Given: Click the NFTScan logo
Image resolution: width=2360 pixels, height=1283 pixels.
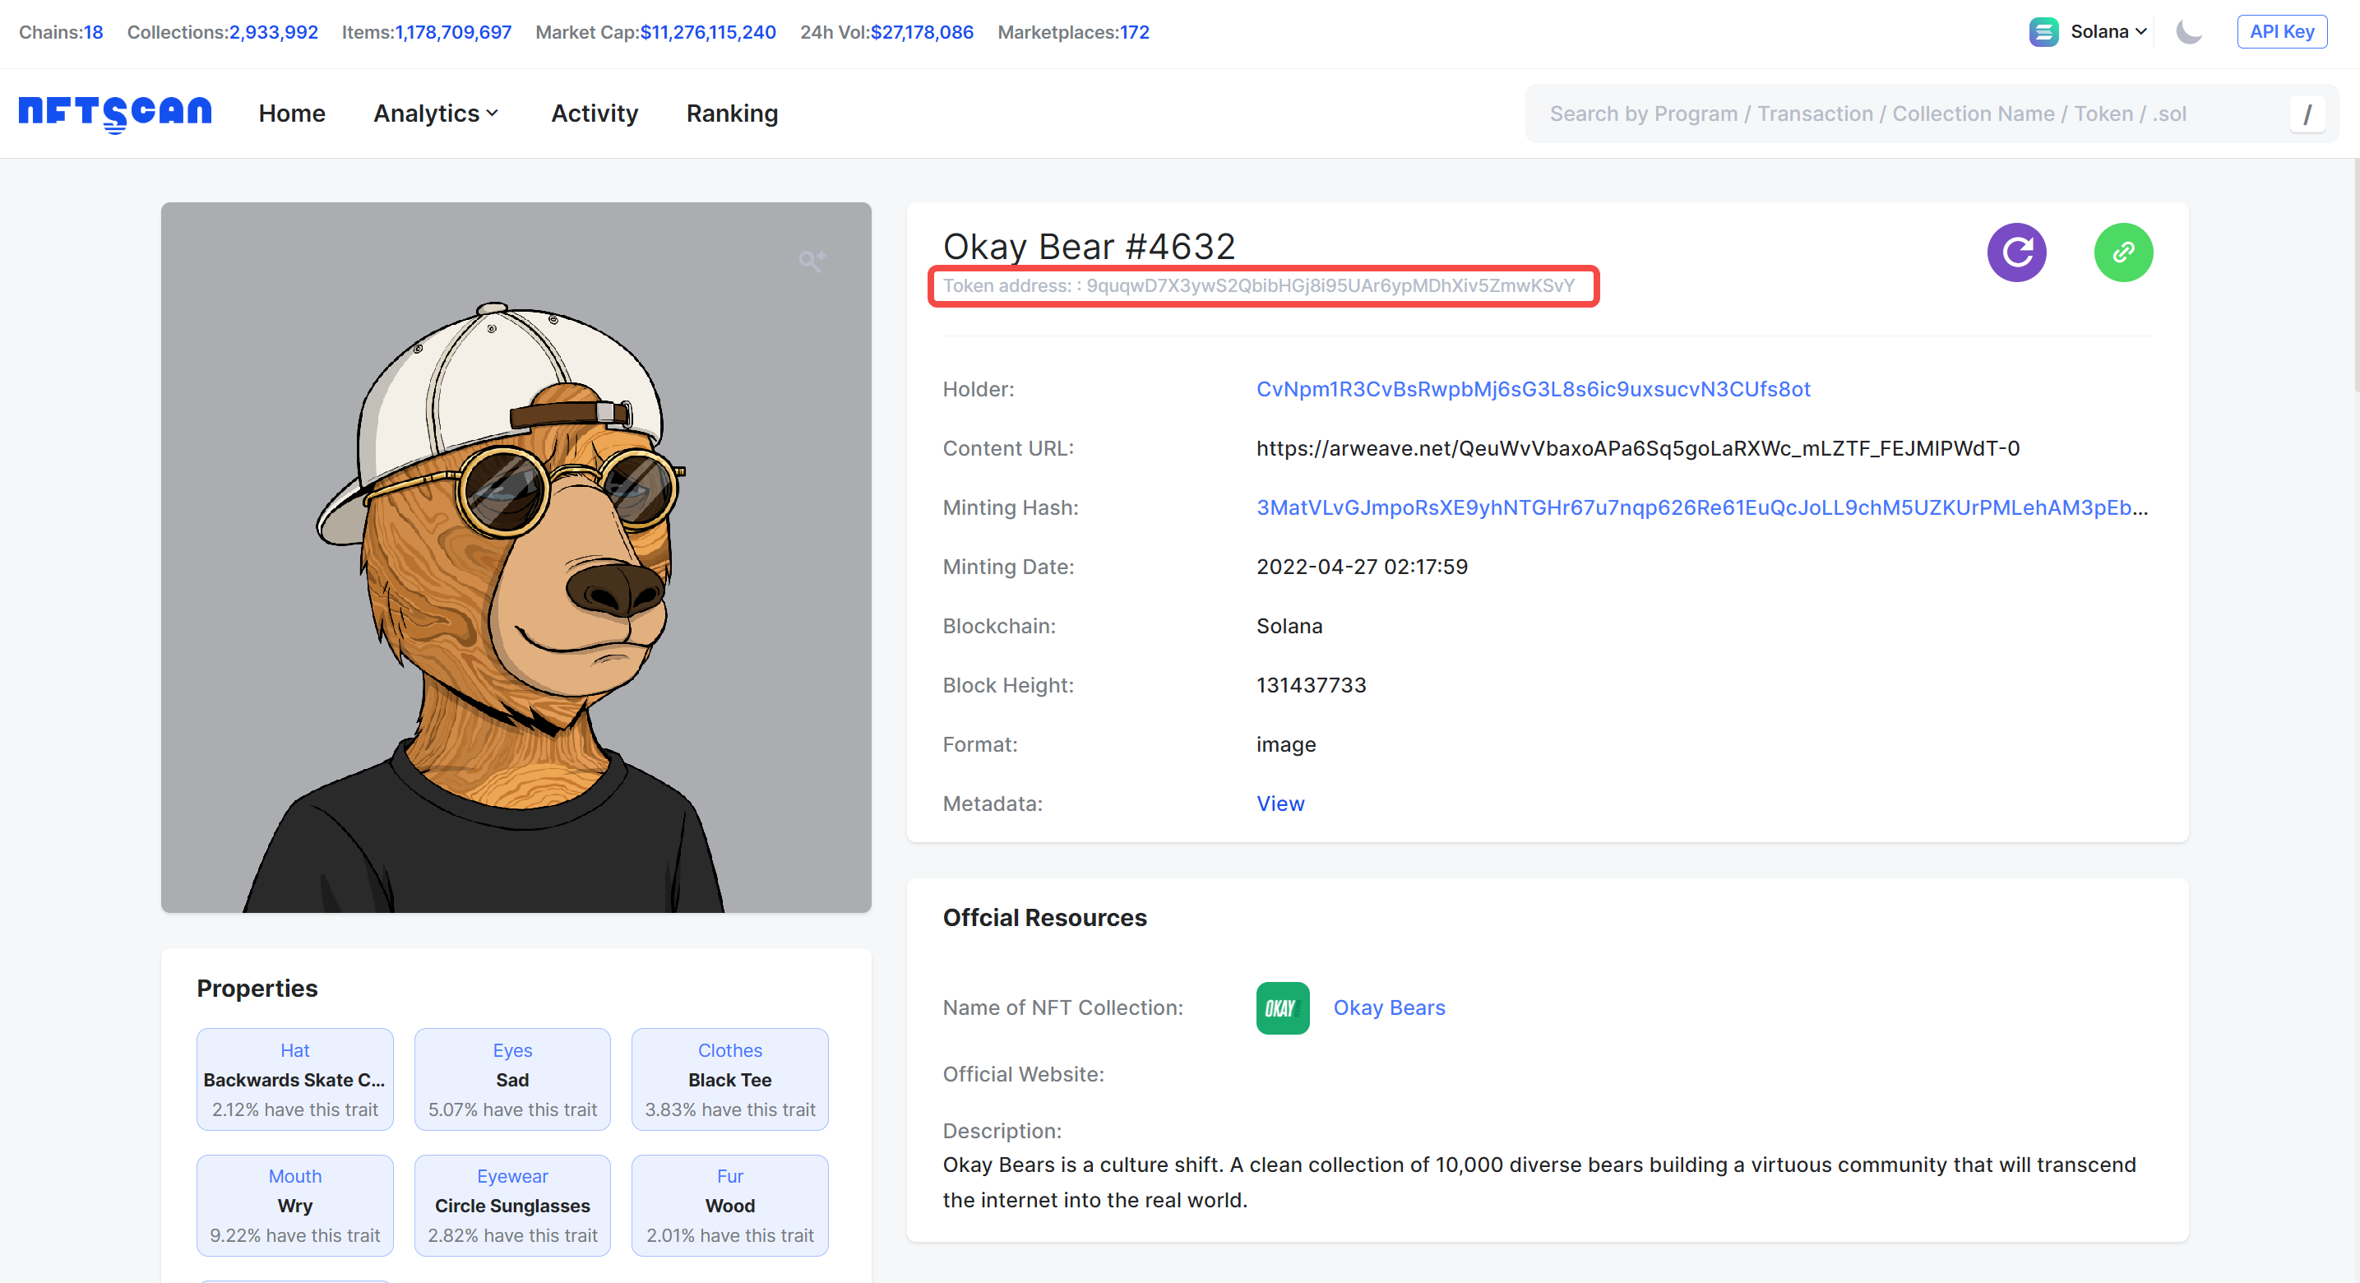Looking at the screenshot, I should point(115,113).
